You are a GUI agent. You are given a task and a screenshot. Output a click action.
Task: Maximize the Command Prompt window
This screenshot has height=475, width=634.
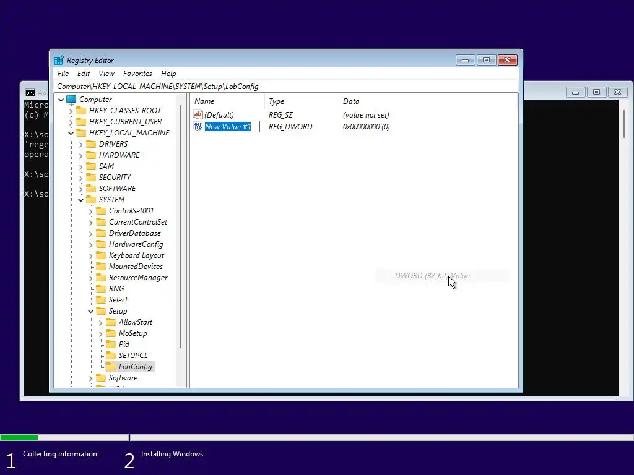[x=596, y=92]
